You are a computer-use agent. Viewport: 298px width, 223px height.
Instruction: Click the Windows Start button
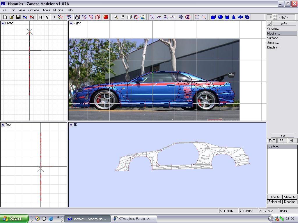[14, 219]
